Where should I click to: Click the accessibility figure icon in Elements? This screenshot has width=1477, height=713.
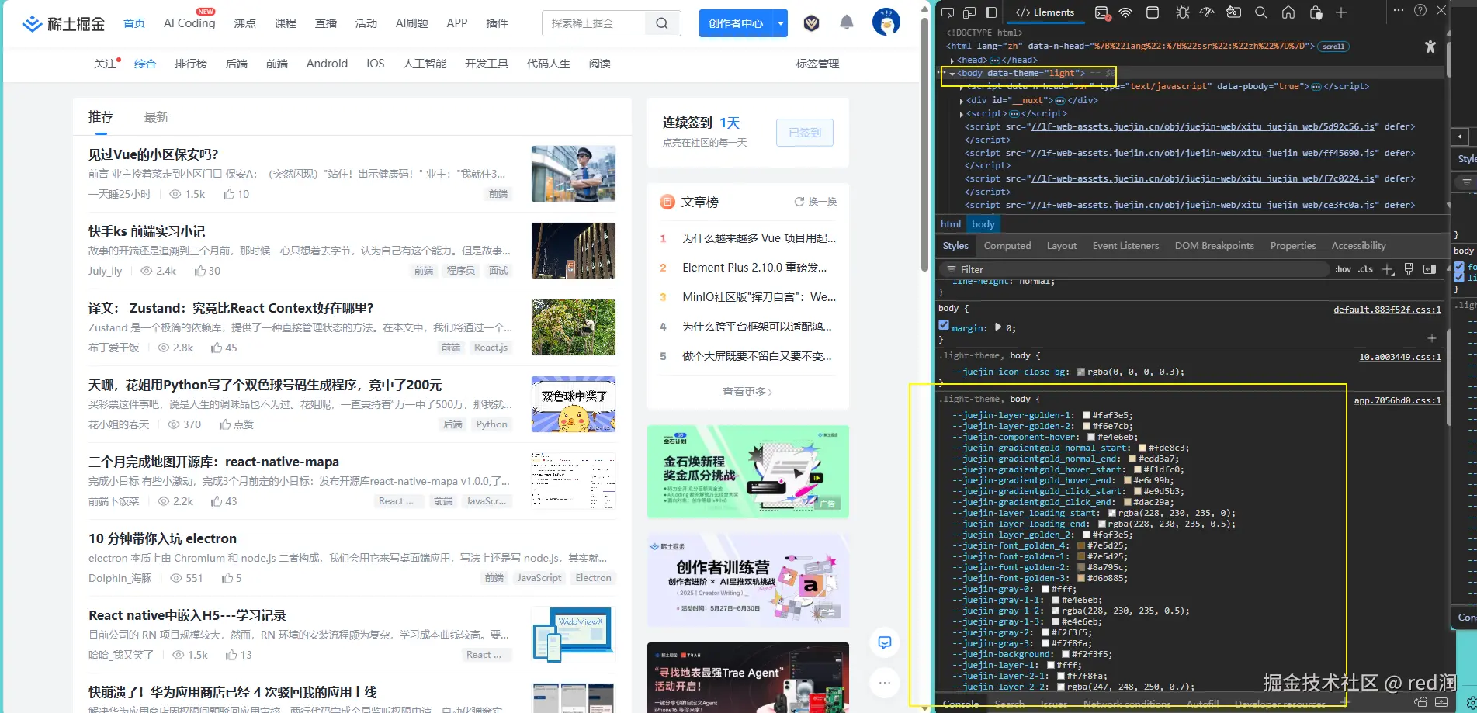point(1430,47)
